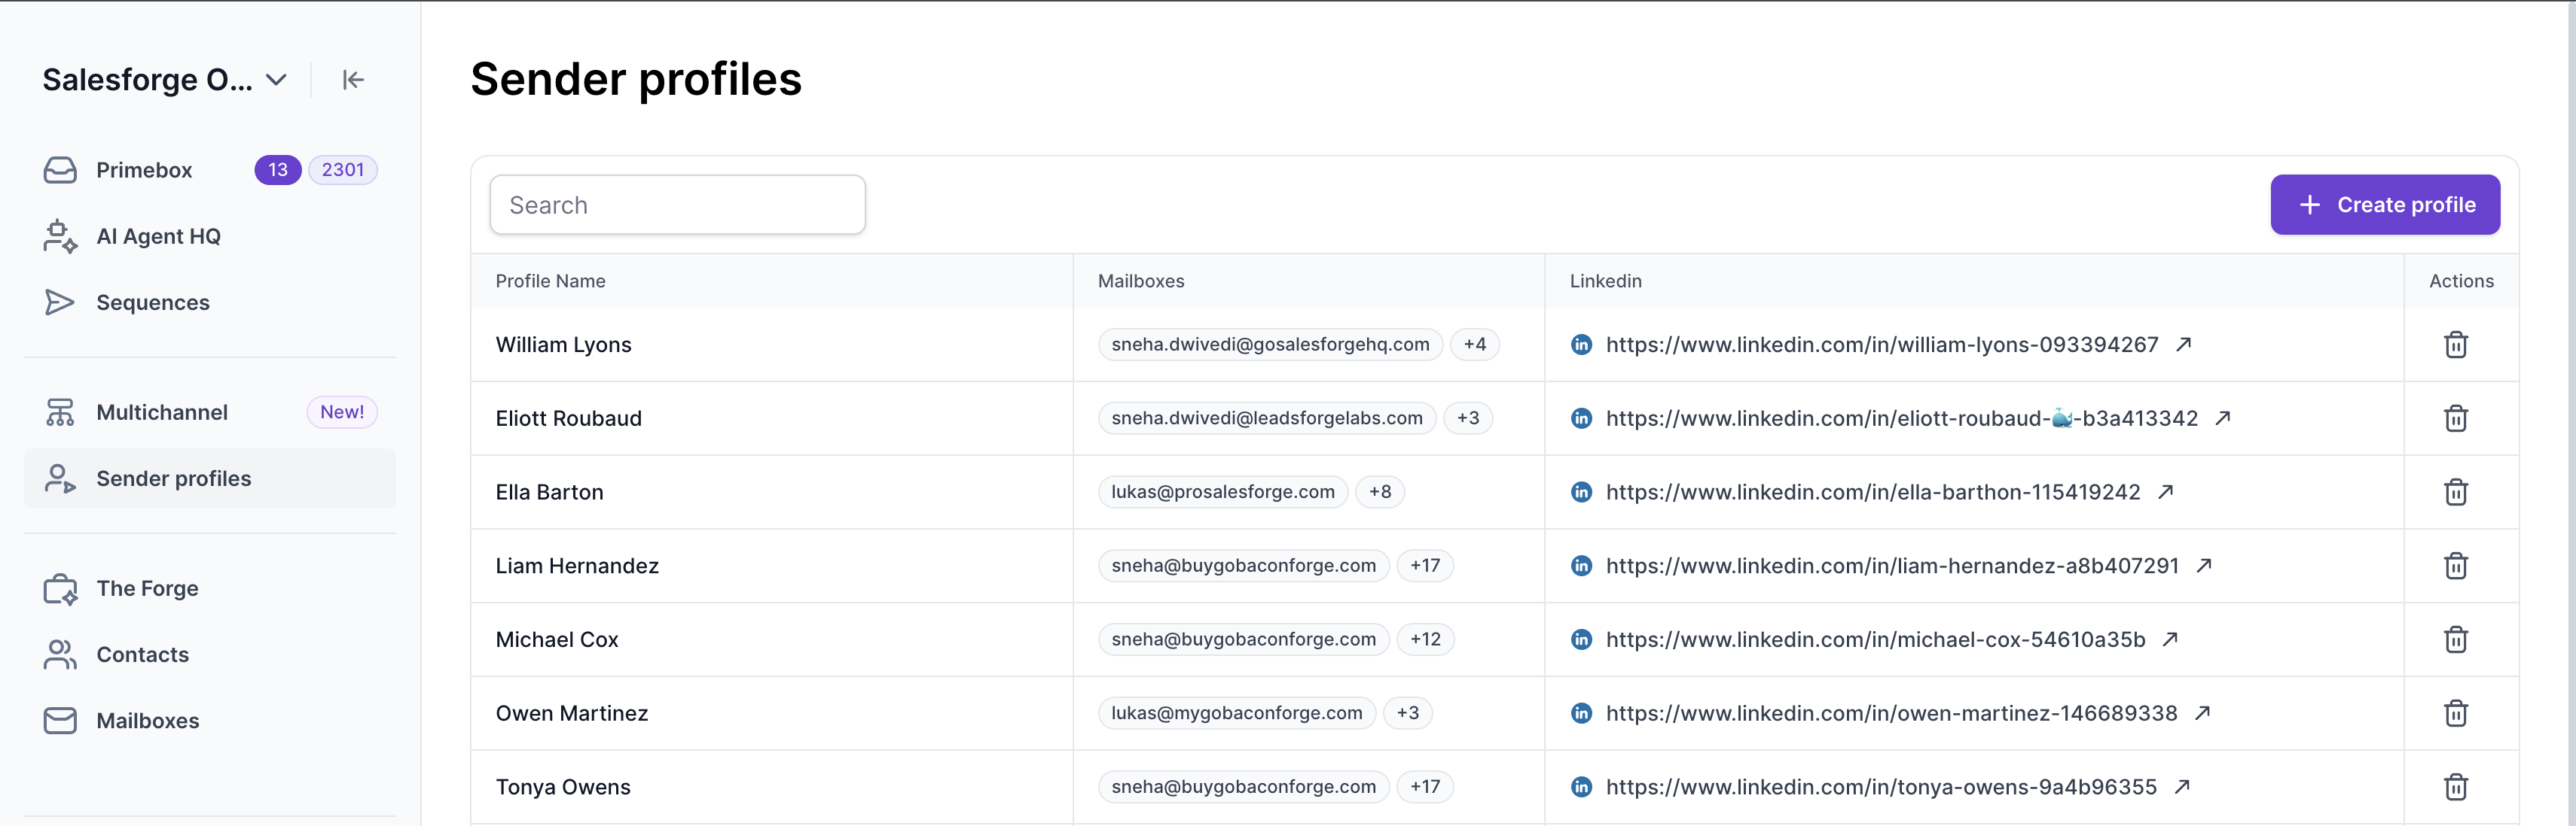Viewport: 2576px width, 826px height.
Task: Delete the Owen Martinez profile
Action: click(2455, 713)
